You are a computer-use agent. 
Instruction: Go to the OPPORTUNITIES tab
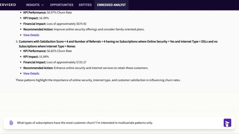(62, 5)
